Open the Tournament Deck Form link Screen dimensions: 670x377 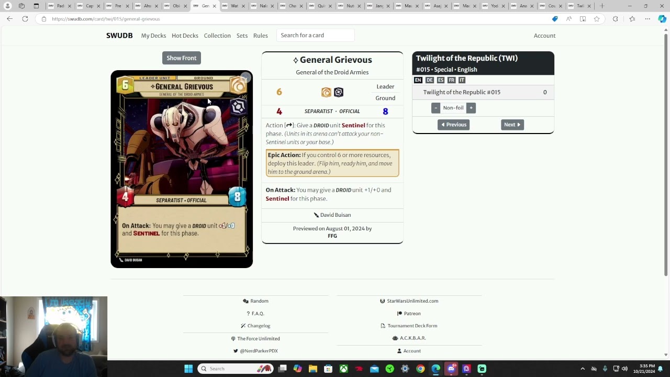pyautogui.click(x=409, y=326)
